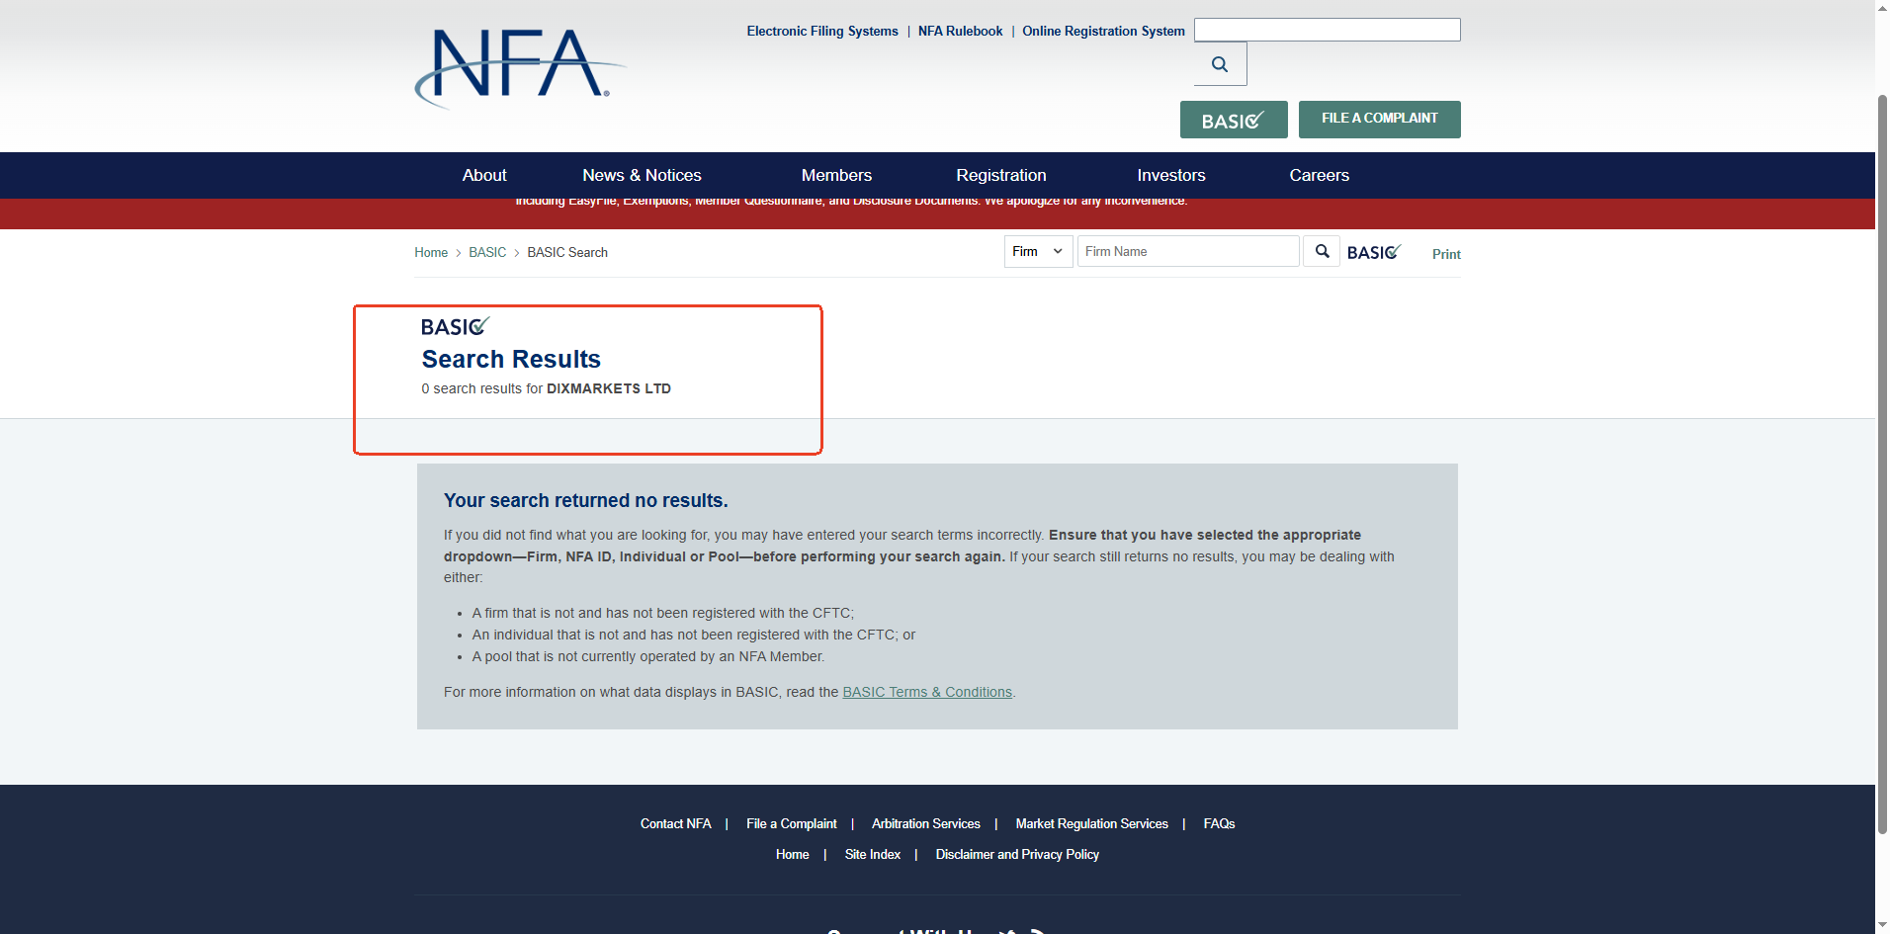Click the green FILE A COMPLAINT button
Screen dimensions: 1890x934
pos(1380,120)
